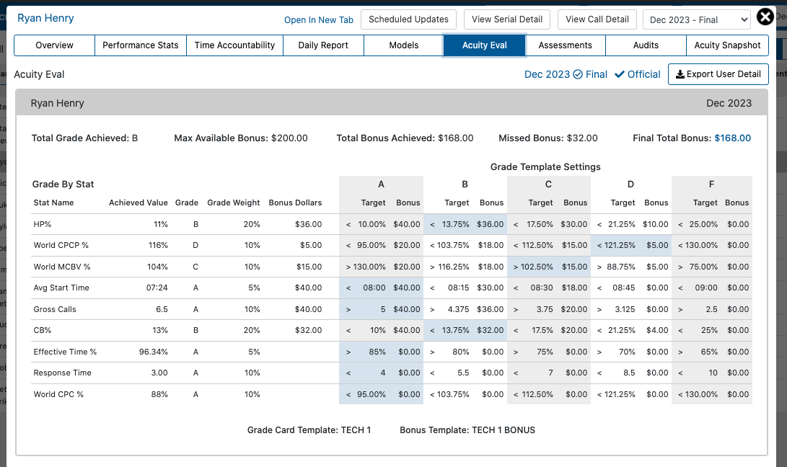Open the Performance Stats tab
Screen dimensions: 787x467
(141, 45)
